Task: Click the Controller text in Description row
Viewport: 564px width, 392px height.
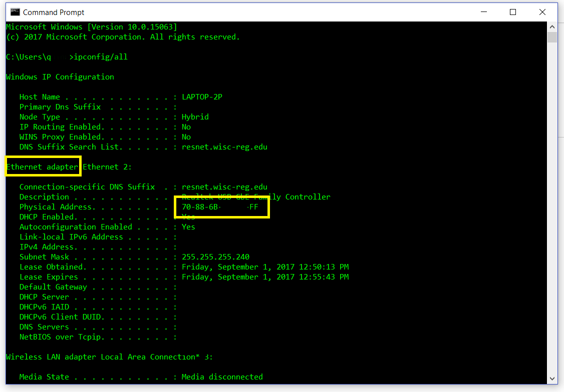Action: coord(308,197)
